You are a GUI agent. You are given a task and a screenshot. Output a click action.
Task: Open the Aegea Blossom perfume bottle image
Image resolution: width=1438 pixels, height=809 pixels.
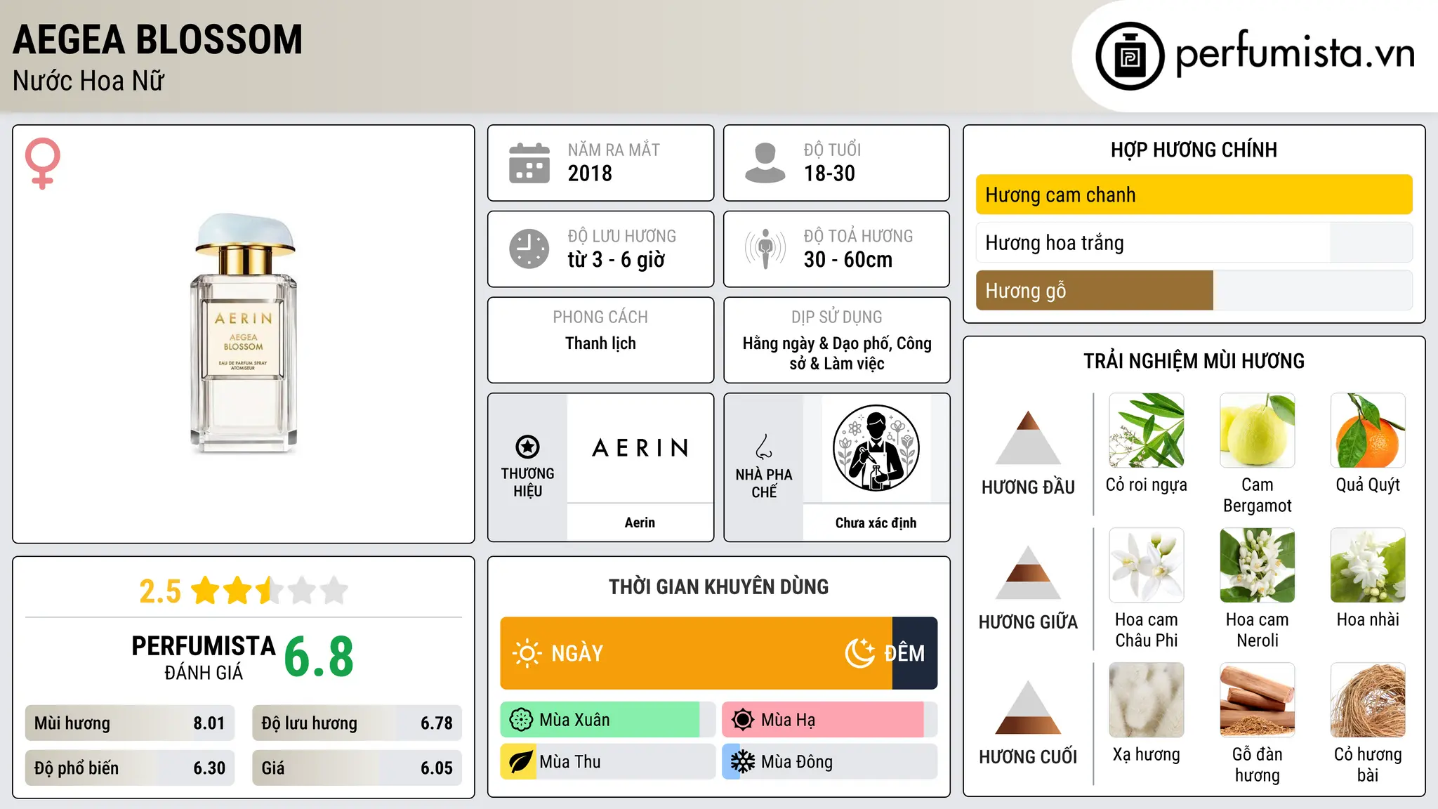(244, 334)
